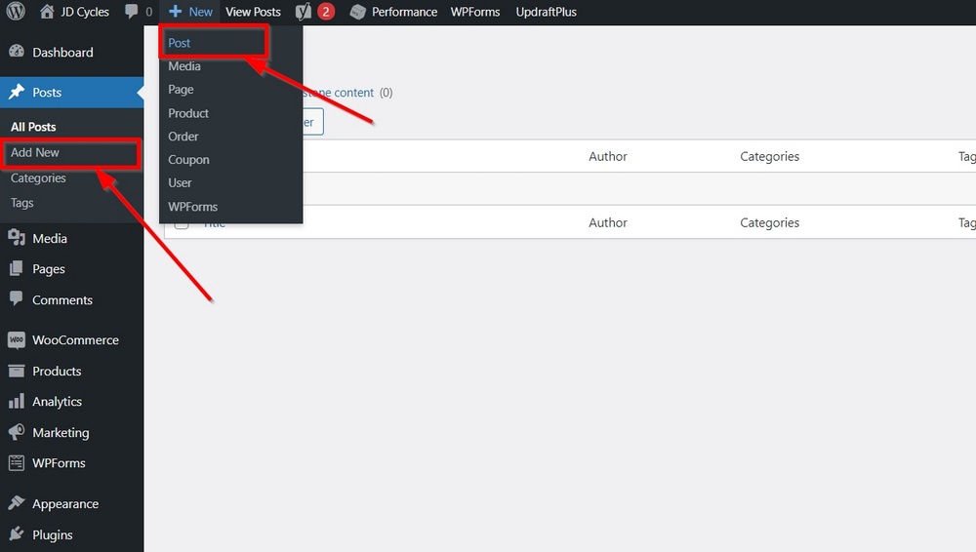Select All Posts submenu item
Viewport: 976px width, 552px height.
tap(33, 127)
